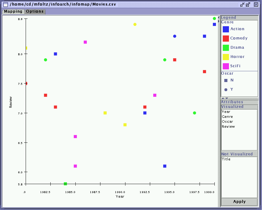Click the Year axis label
This screenshot has width=262, height=210.
(x=120, y=196)
